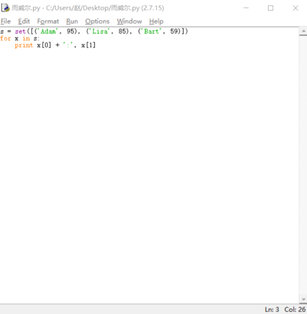Place cursor on the 'set' keyword
307x314 pixels.
click(x=20, y=31)
